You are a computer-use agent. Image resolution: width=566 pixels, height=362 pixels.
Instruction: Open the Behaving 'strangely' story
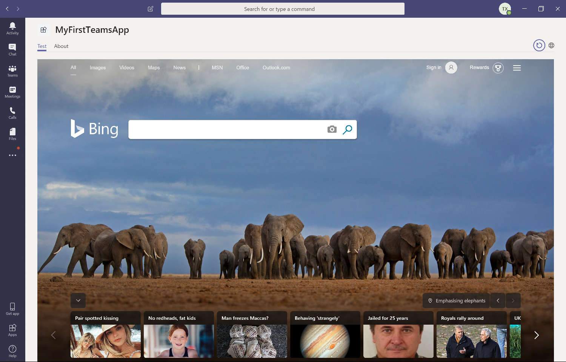(325, 334)
